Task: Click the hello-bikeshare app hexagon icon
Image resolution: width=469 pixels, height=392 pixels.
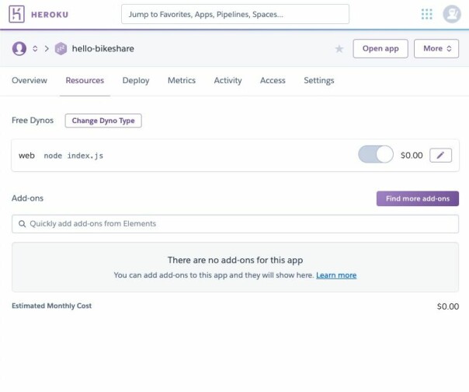Action: click(x=61, y=48)
